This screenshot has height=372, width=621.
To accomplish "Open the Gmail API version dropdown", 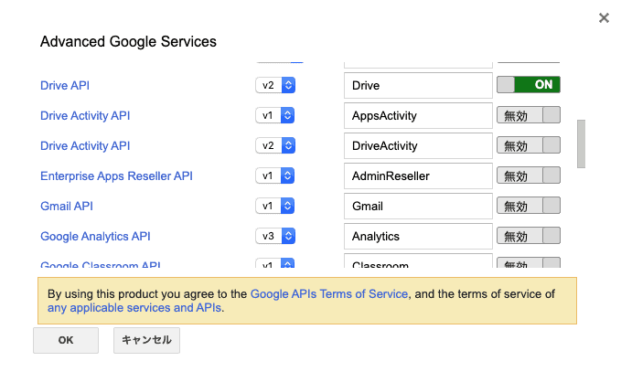I will click(275, 206).
